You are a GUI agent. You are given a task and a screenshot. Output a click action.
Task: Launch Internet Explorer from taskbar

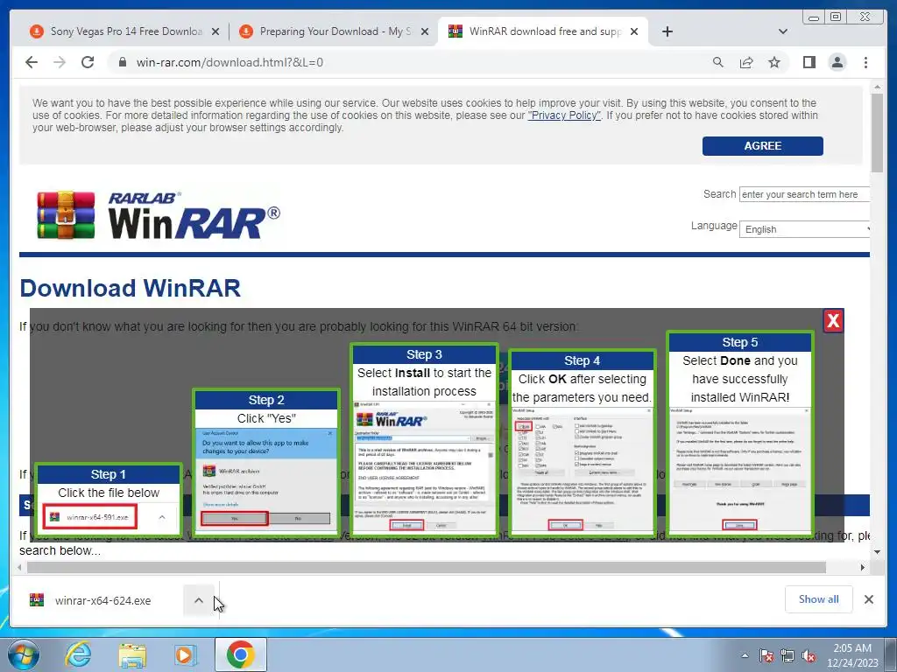(78, 654)
